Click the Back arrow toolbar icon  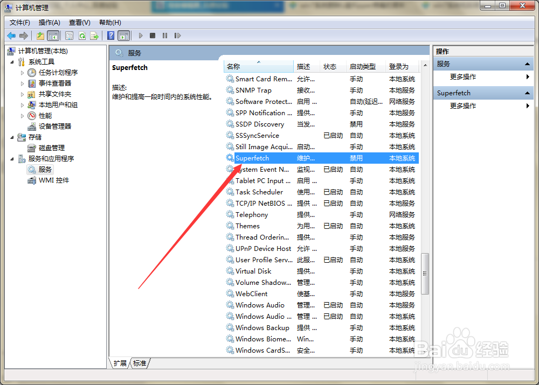tap(11, 36)
